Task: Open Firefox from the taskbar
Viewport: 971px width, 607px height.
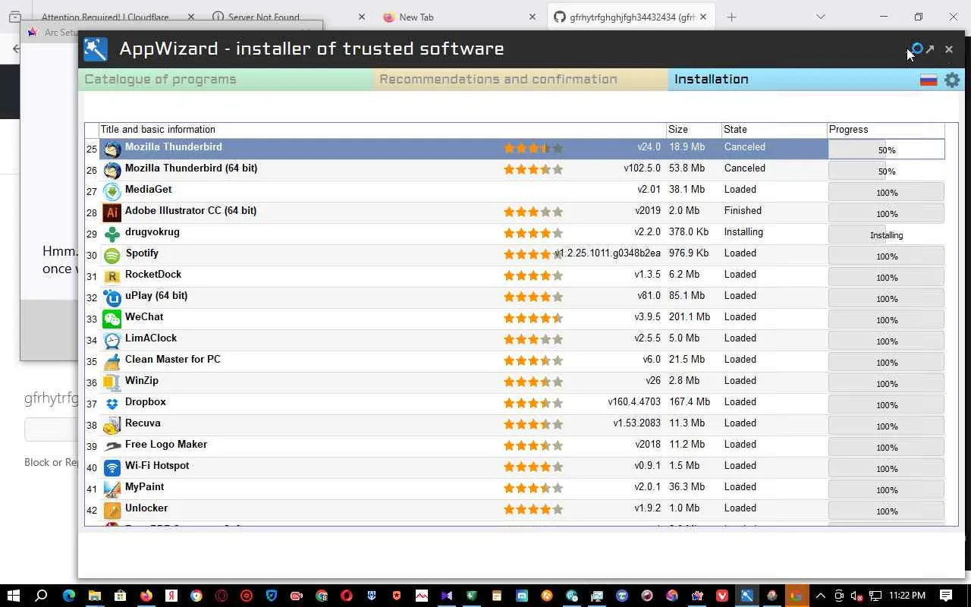Action: [146, 596]
